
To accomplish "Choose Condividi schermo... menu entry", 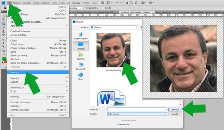I will [x=38, y=31].
